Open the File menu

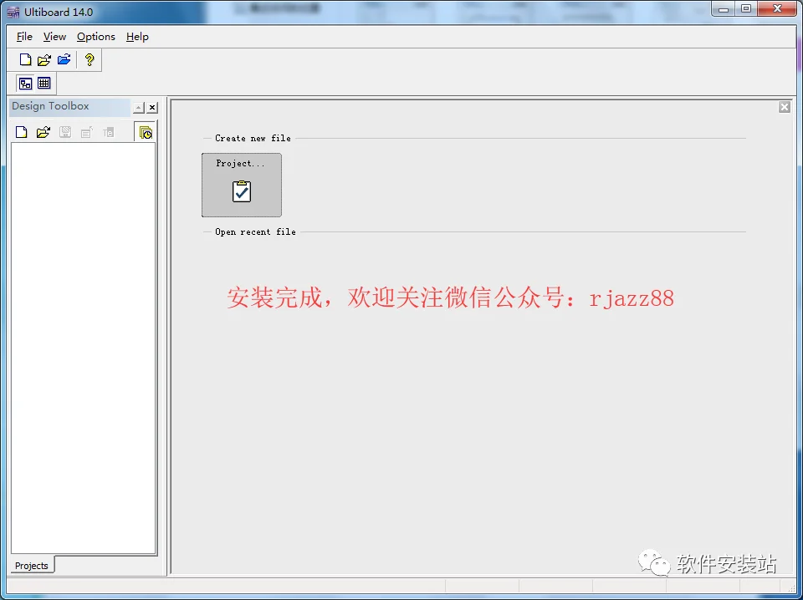coord(24,37)
